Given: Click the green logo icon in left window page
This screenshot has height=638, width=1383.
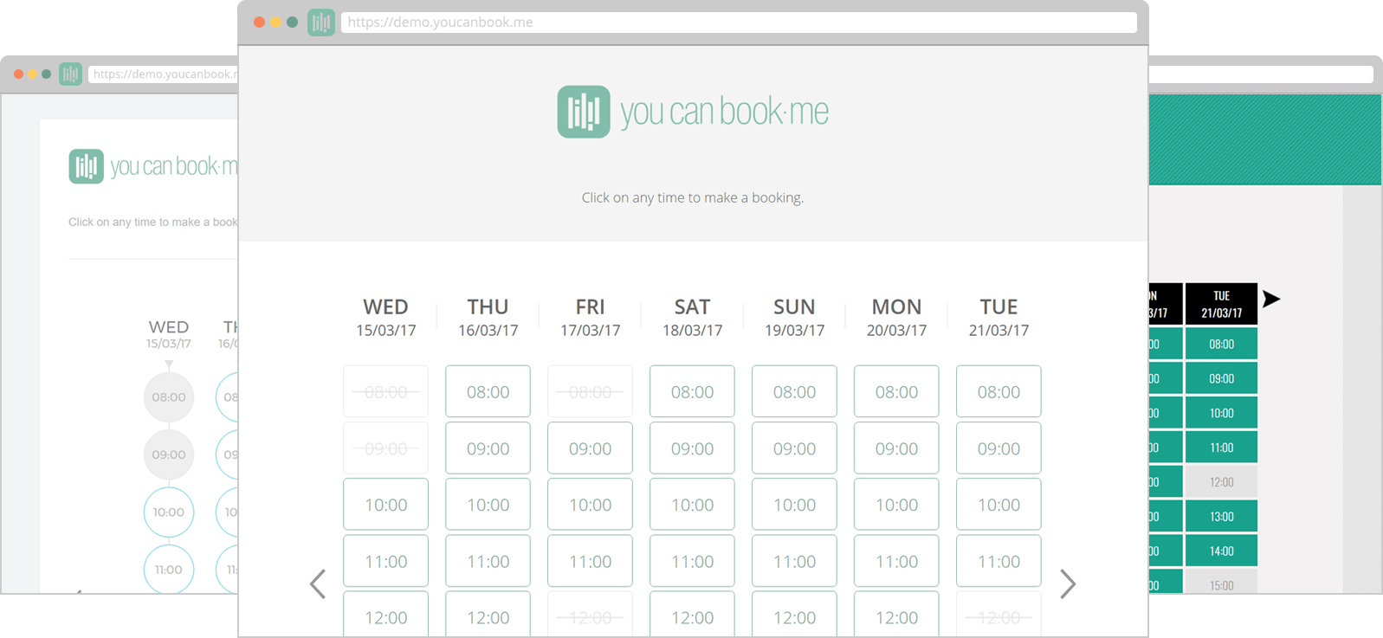Looking at the screenshot, I should 87,166.
